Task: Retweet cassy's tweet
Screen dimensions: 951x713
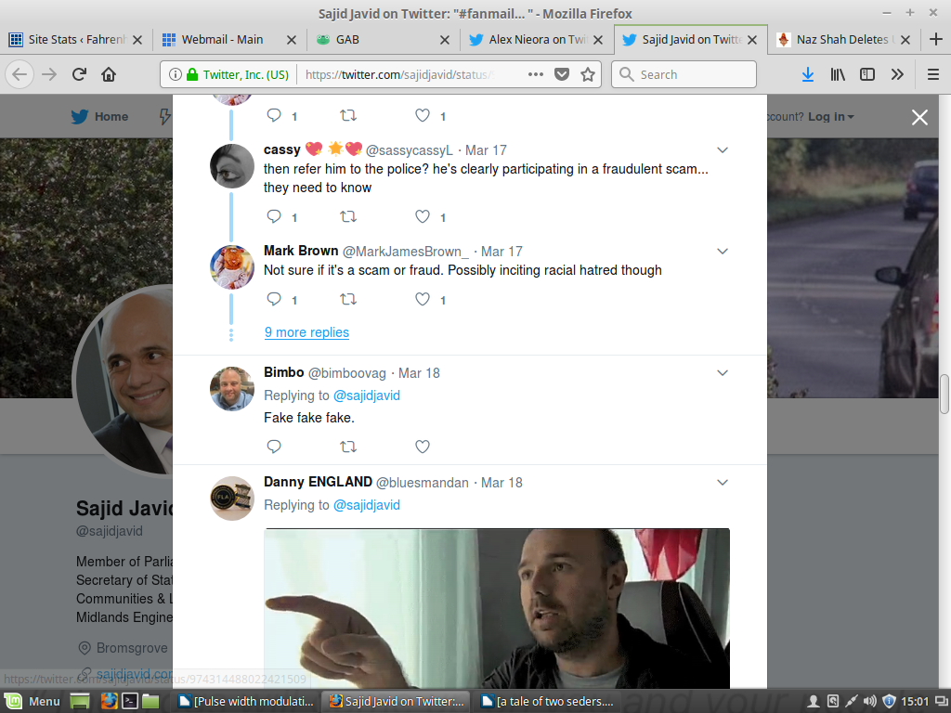Action: [348, 216]
